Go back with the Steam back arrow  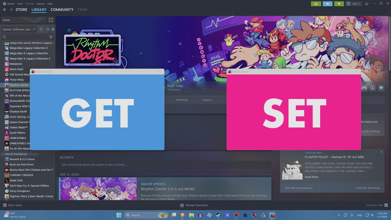coord(5,10)
